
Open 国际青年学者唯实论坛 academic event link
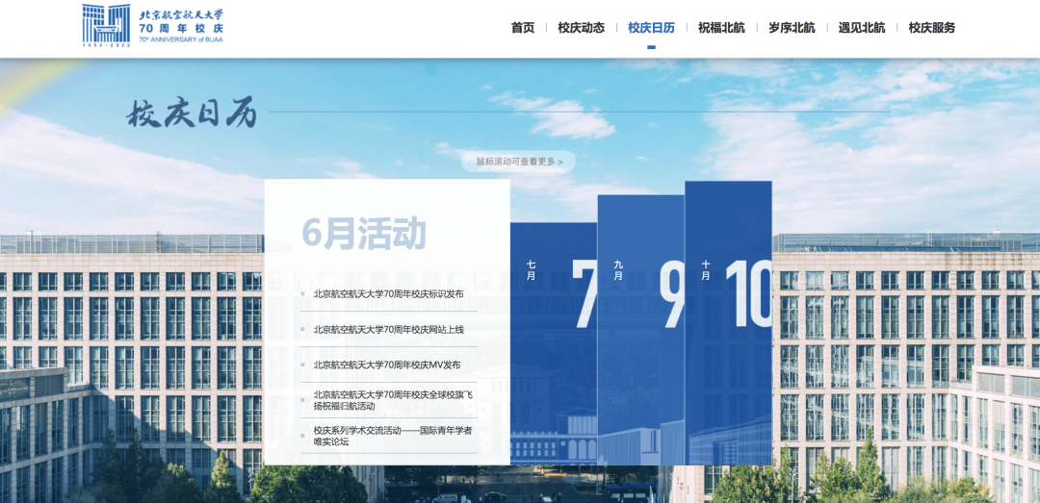coord(392,436)
